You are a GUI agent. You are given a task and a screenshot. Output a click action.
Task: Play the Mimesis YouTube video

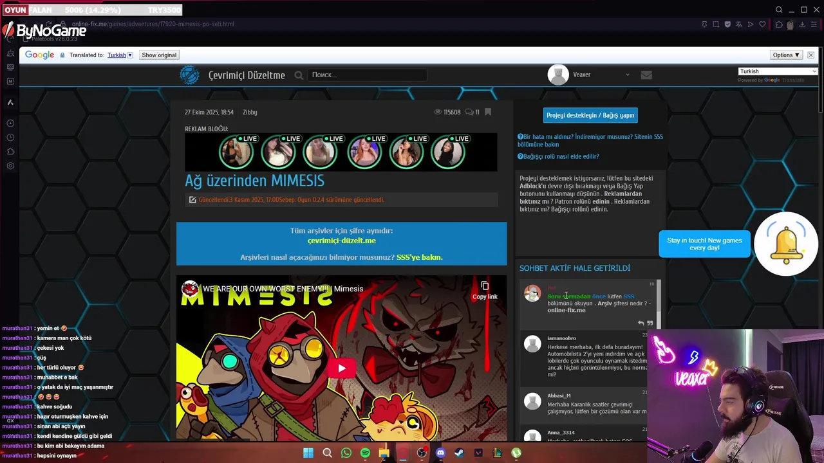tap(341, 368)
